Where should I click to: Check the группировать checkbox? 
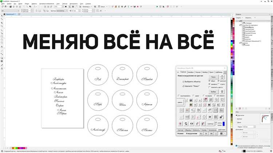179,96
